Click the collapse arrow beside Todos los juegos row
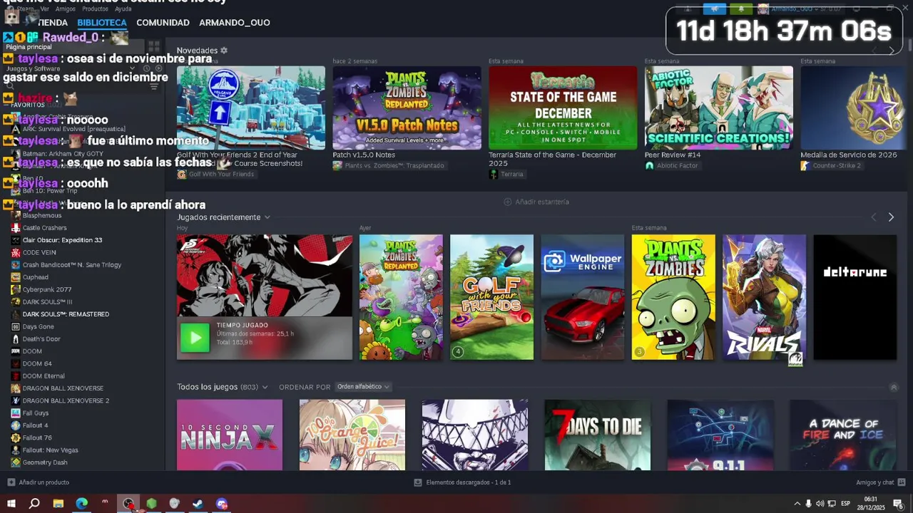The height and width of the screenshot is (513, 913). (894, 387)
